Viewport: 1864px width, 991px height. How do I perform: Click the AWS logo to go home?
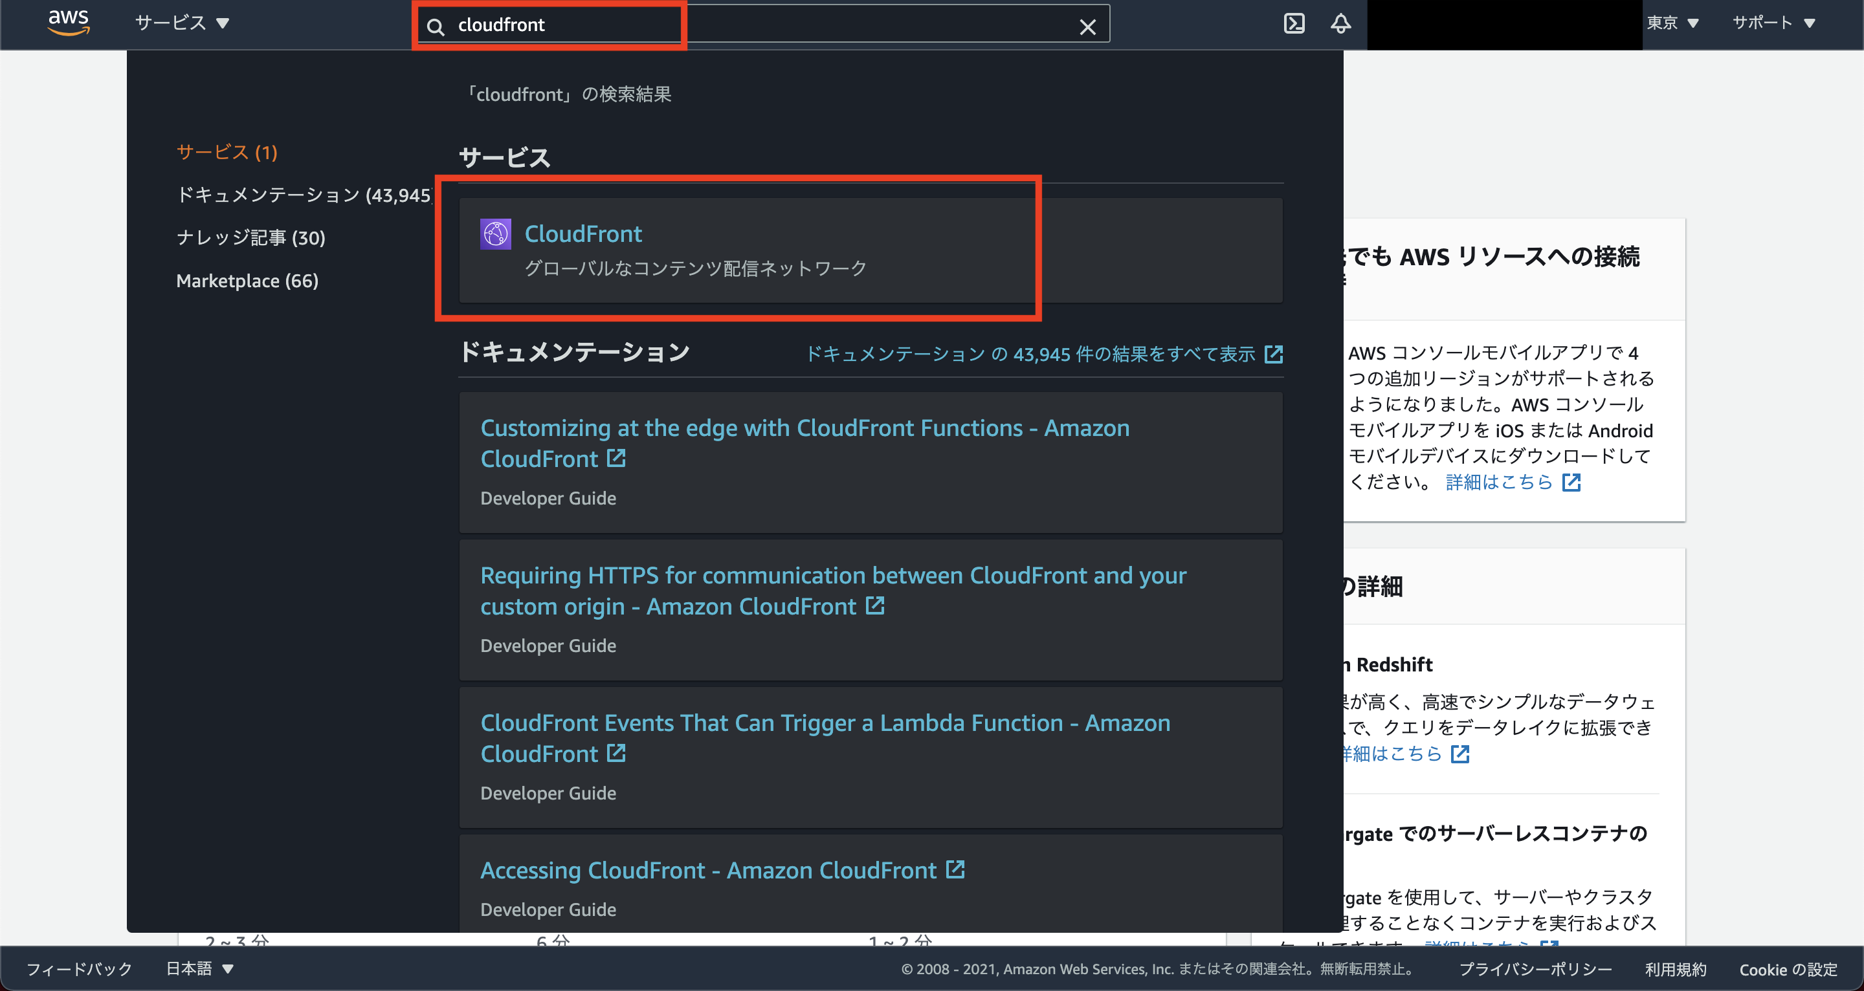[x=68, y=23]
